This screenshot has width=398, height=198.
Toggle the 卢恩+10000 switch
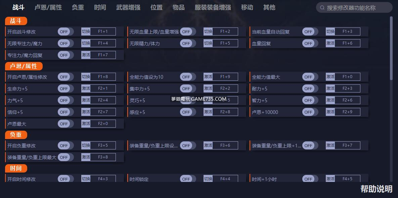(x=310, y=112)
